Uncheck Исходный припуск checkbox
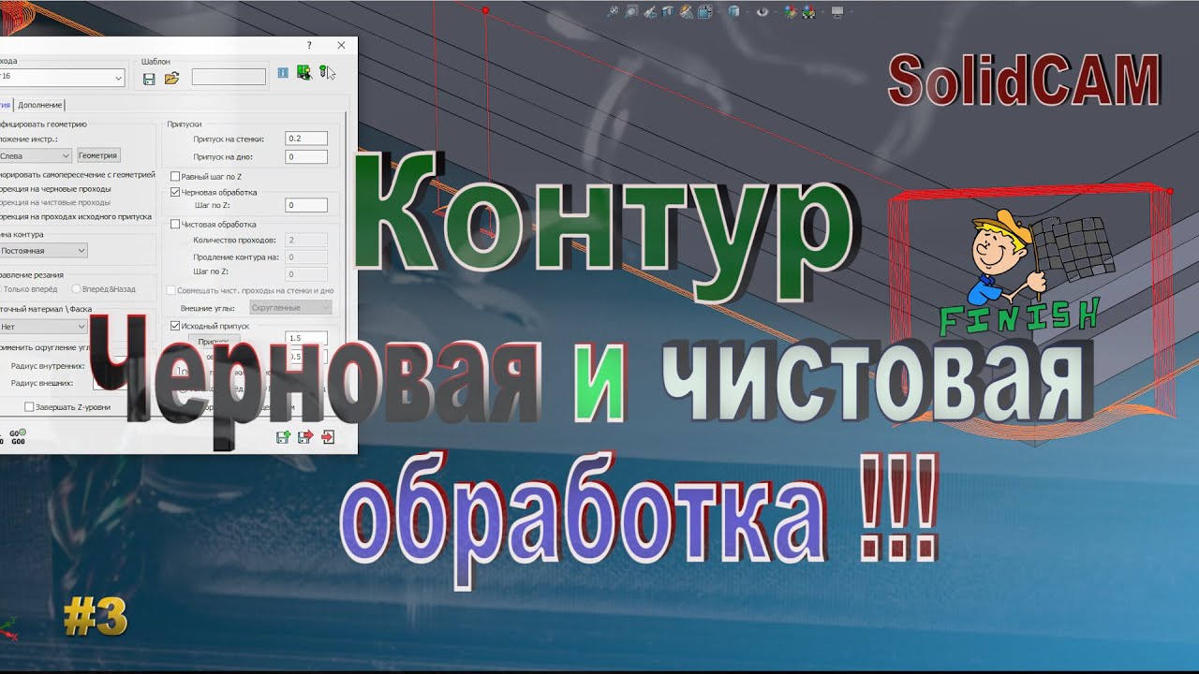This screenshot has width=1199, height=674. [x=175, y=326]
